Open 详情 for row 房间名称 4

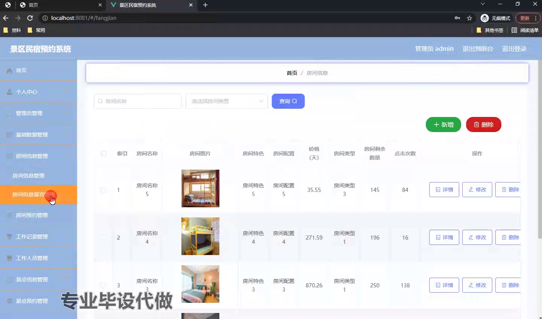[444, 237]
